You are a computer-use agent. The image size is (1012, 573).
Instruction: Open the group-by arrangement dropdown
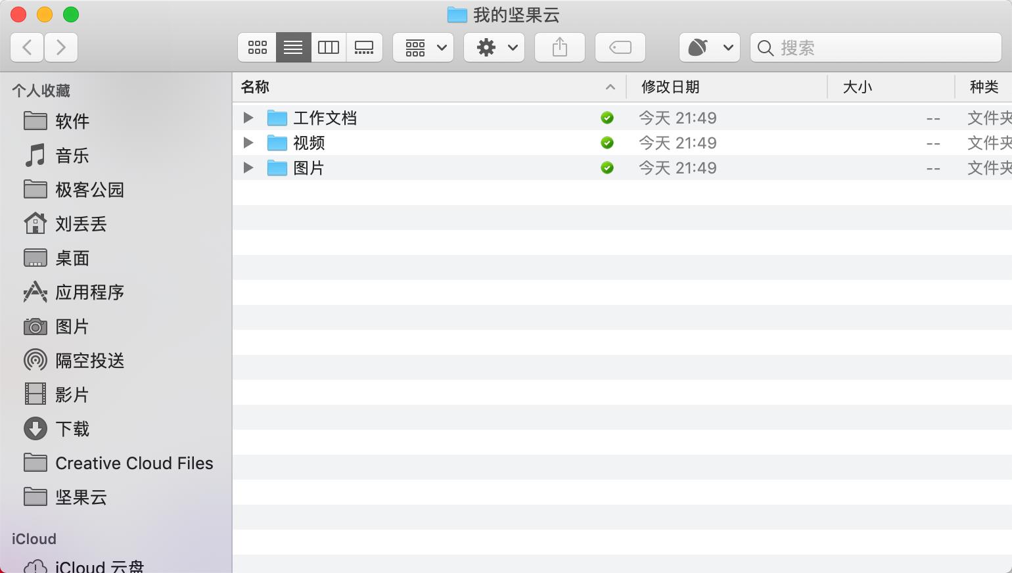click(x=423, y=47)
